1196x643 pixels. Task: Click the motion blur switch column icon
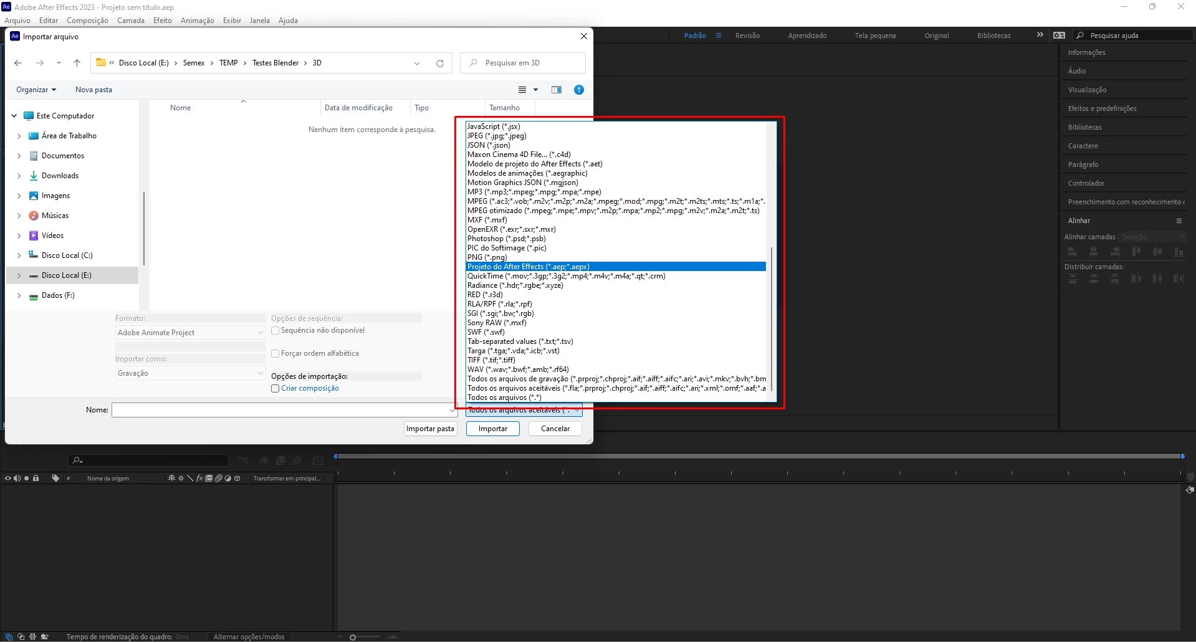click(x=218, y=479)
